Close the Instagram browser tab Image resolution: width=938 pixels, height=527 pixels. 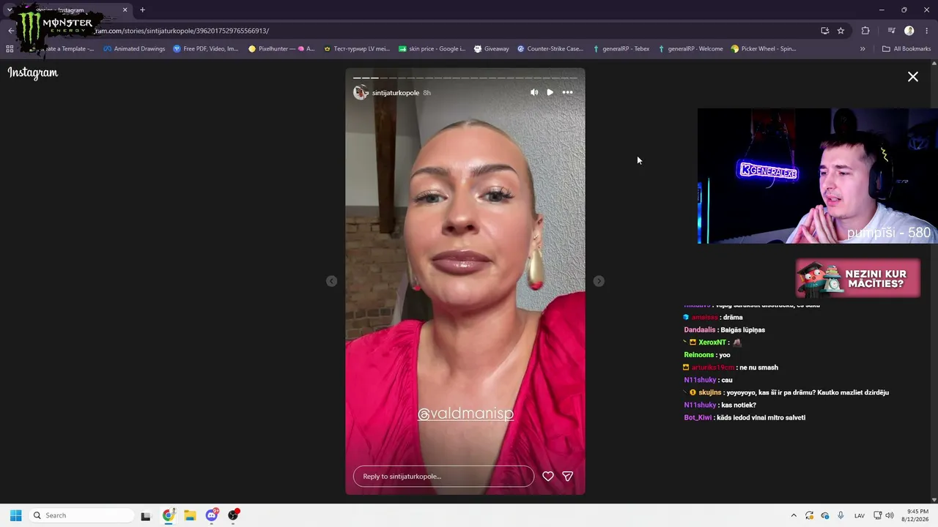(x=125, y=10)
